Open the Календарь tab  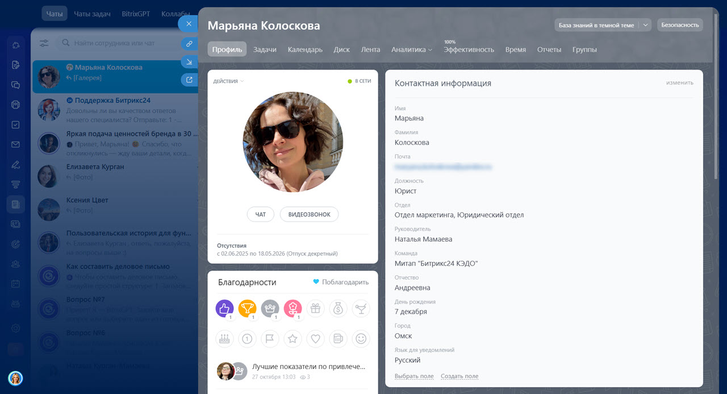[305, 49]
